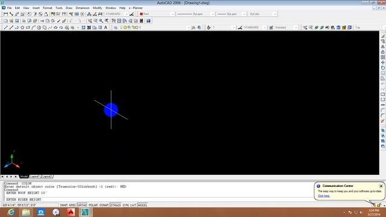
Task: Click the last-tab navigation arrow
Action: [x=16, y=177]
